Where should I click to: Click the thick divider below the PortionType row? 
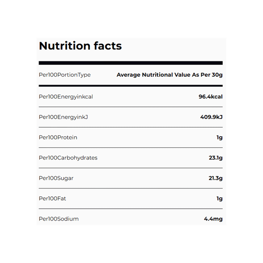131,85
